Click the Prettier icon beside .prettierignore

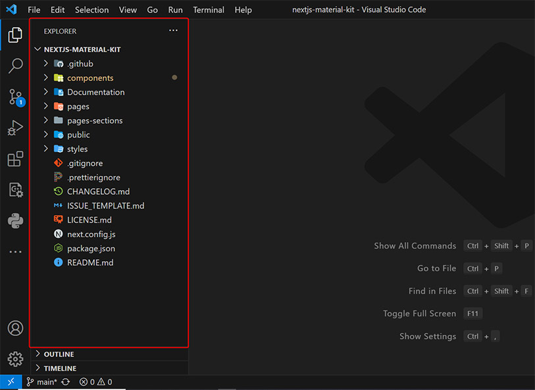pos(59,178)
